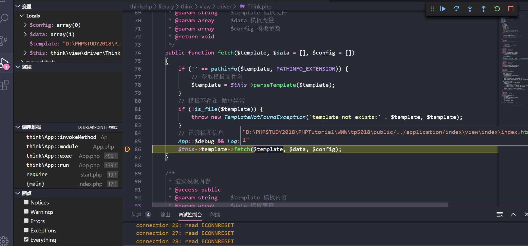Image resolution: width=528 pixels, height=246 pixels.
Task: Click the Think.php breadcrumb file
Action: pyautogui.click(x=259, y=6)
